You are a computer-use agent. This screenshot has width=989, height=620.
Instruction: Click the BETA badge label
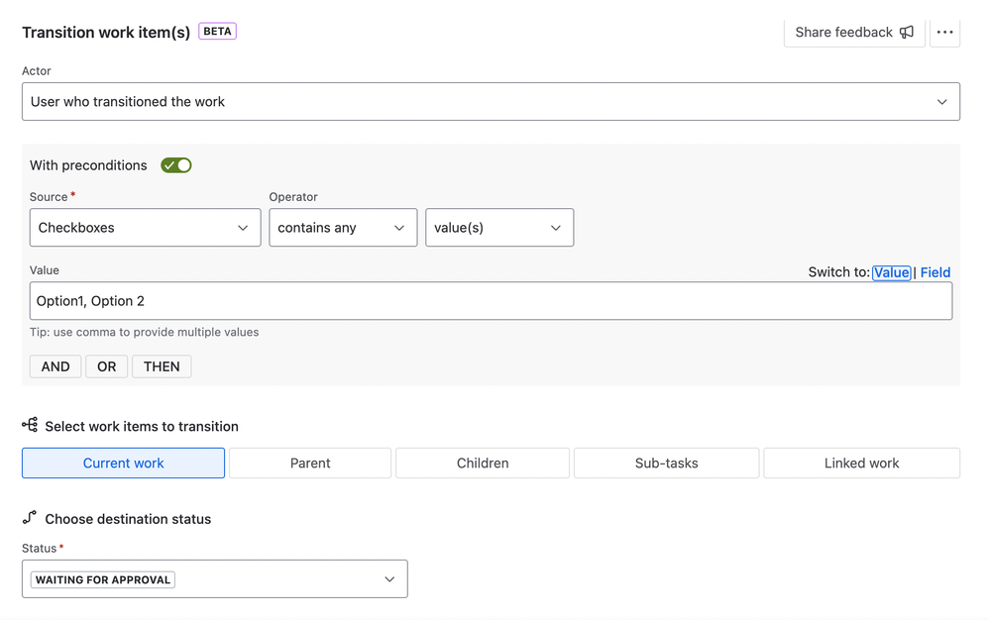coord(217,32)
